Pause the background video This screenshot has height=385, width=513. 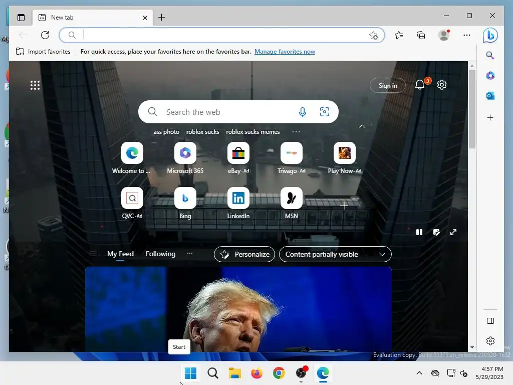click(x=419, y=232)
